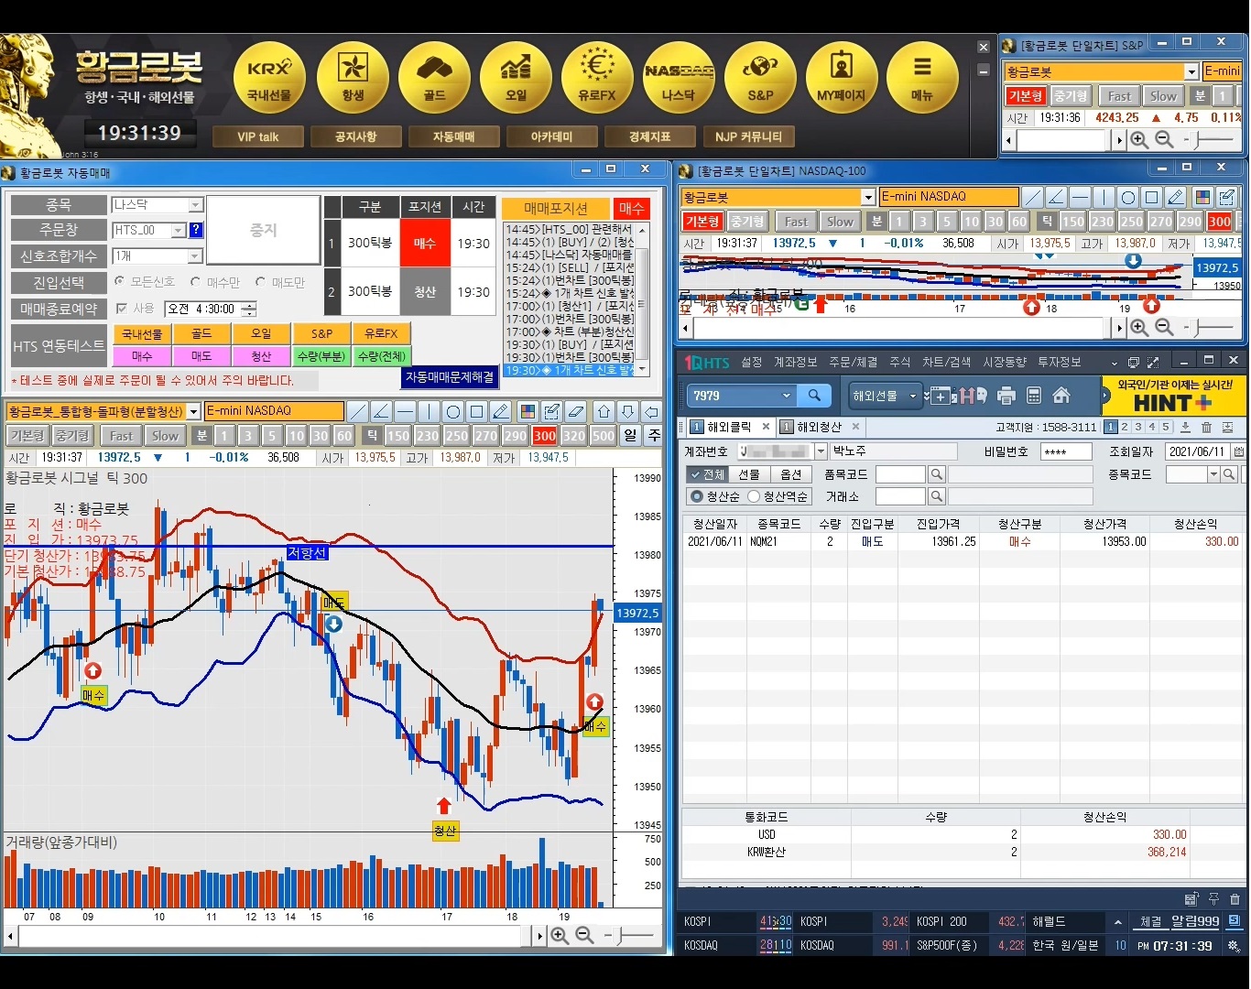Toggle 사용 checkbox for 매매종료예약
Screen dimensions: 1251x989
[x=122, y=309]
